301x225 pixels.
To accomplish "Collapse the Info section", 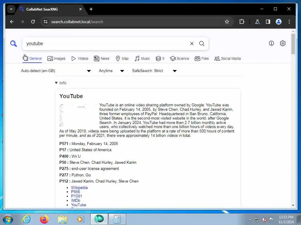I will [61, 83].
